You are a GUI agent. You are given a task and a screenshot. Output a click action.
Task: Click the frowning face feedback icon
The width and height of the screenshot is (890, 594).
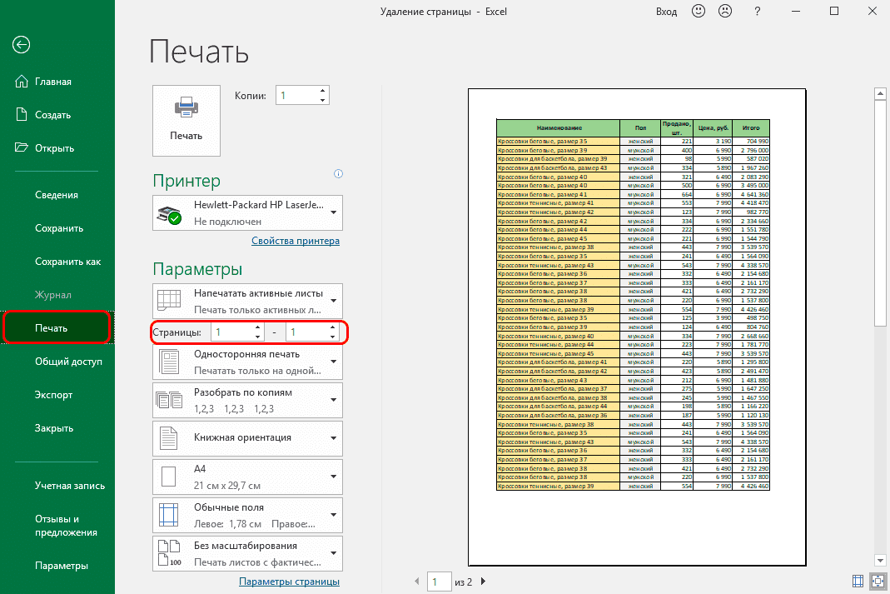click(x=724, y=11)
